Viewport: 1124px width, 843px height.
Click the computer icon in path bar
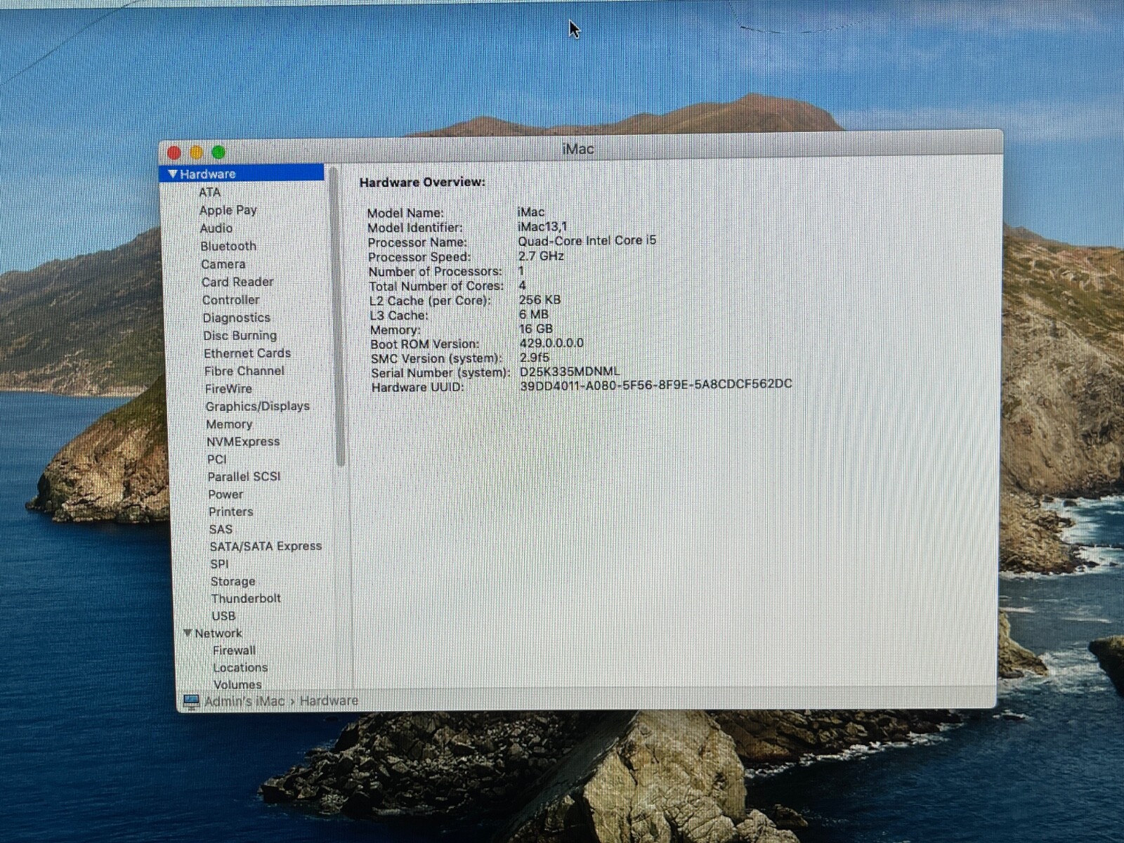(191, 701)
